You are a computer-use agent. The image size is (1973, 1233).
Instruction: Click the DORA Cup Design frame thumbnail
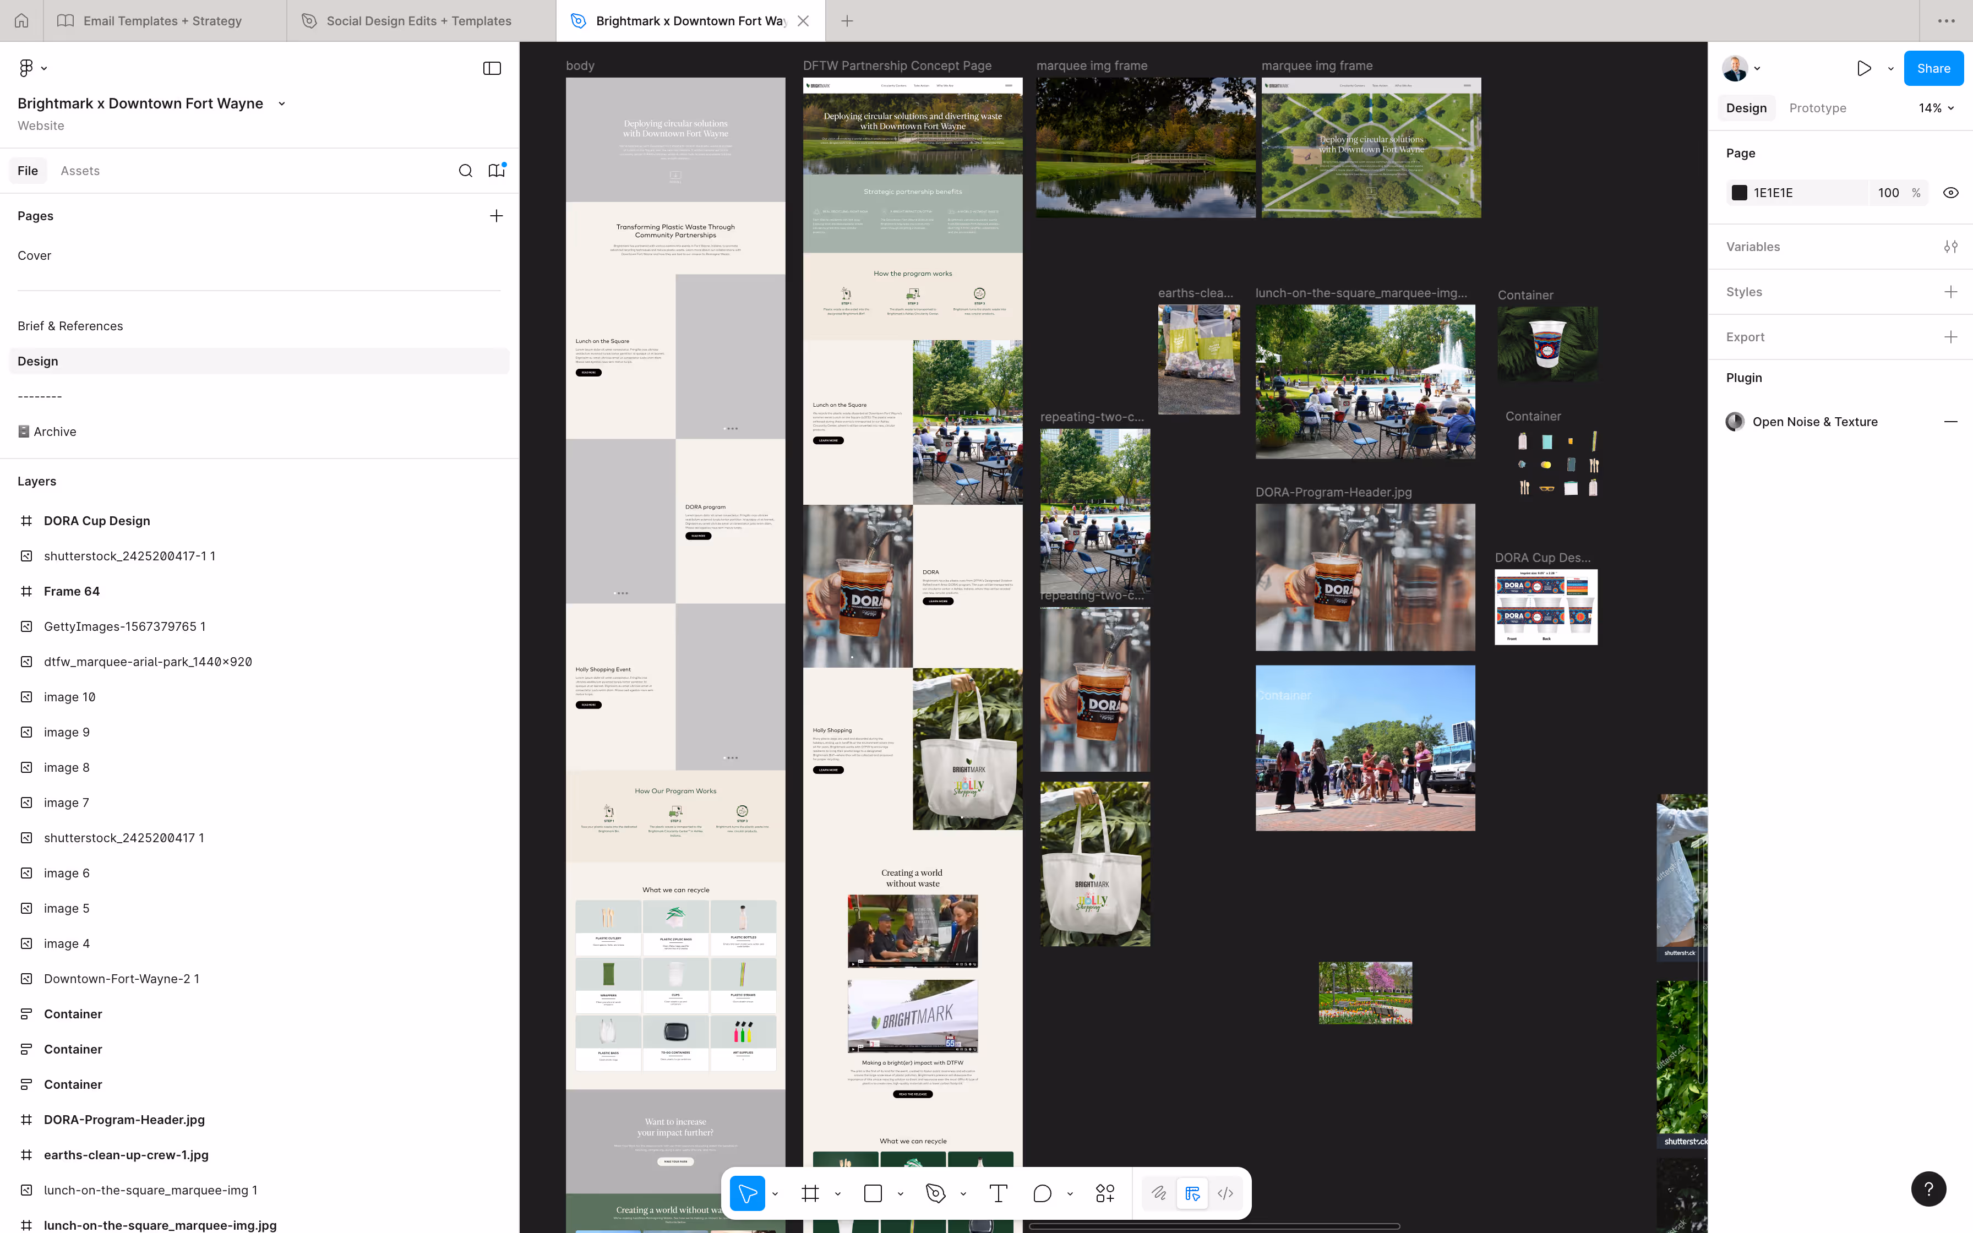1546,607
